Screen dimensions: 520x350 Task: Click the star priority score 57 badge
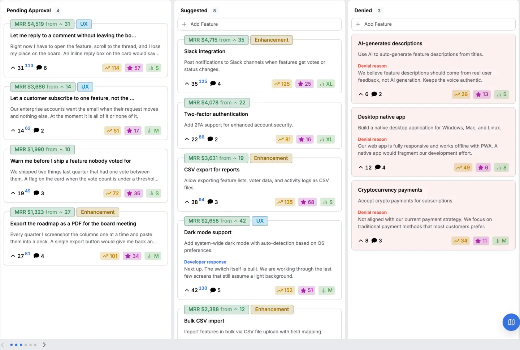click(134, 68)
